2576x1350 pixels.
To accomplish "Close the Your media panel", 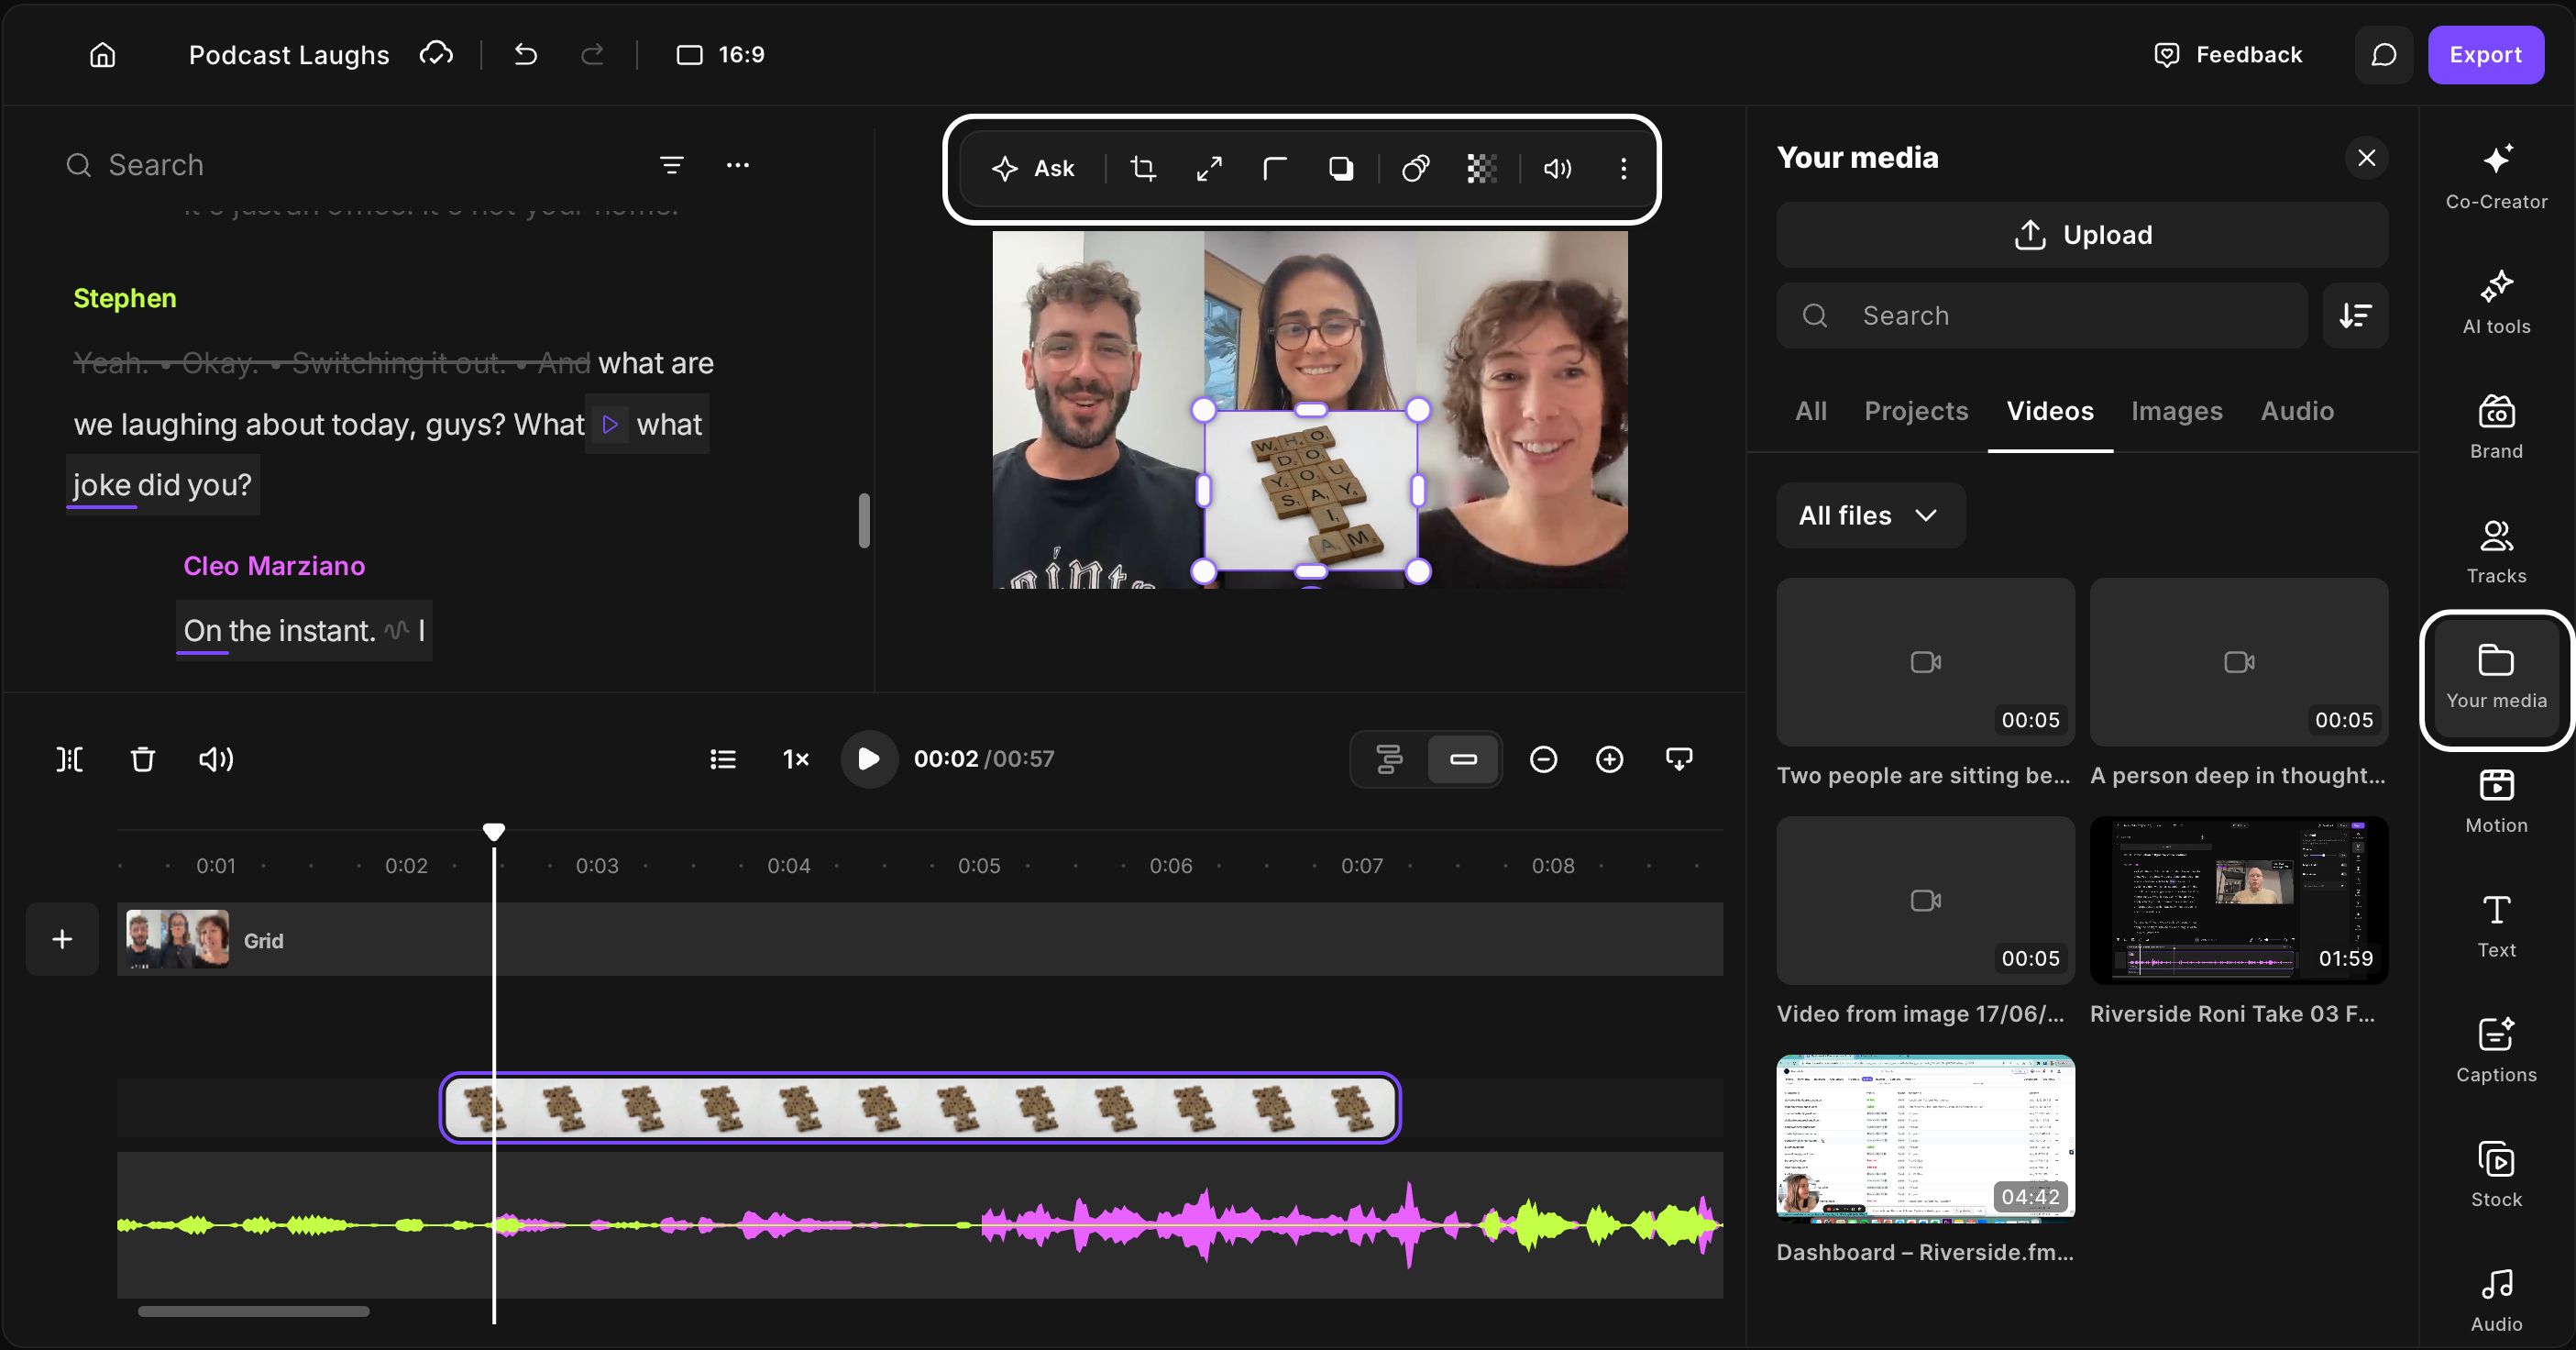I will click(x=2366, y=158).
